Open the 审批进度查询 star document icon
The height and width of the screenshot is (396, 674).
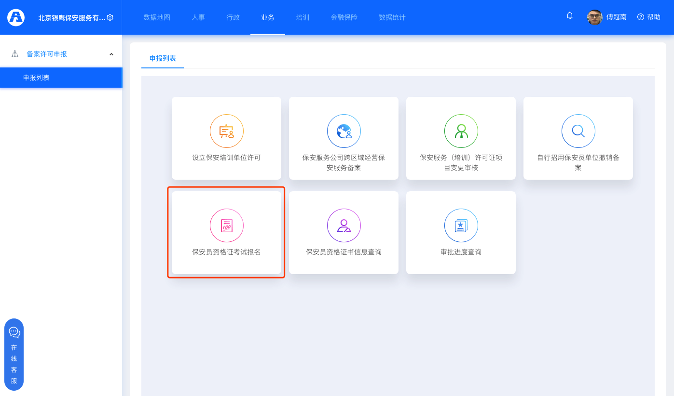point(461,225)
